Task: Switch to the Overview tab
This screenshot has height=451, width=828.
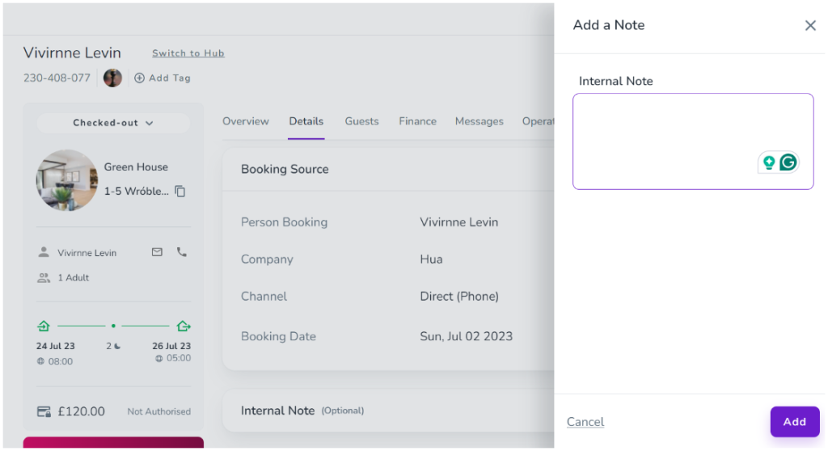Action: (246, 121)
